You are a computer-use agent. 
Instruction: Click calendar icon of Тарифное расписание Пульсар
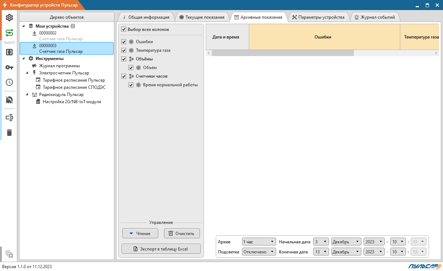tap(38, 80)
